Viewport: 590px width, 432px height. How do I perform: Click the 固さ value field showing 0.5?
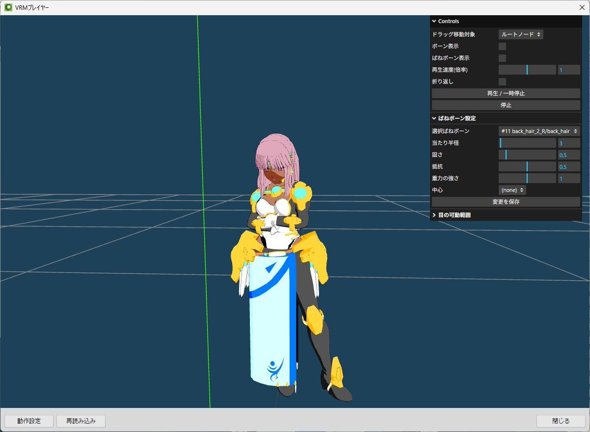click(x=569, y=155)
